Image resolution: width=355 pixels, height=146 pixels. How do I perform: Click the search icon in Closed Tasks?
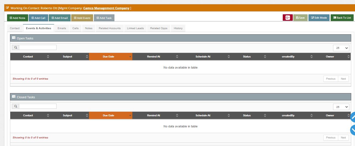tap(15, 106)
